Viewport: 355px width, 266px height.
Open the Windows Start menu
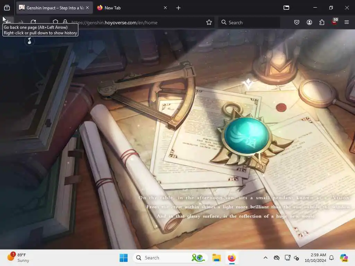124,258
